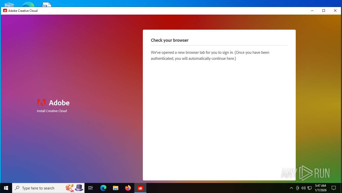Show hidden system tray icons

pyautogui.click(x=291, y=188)
